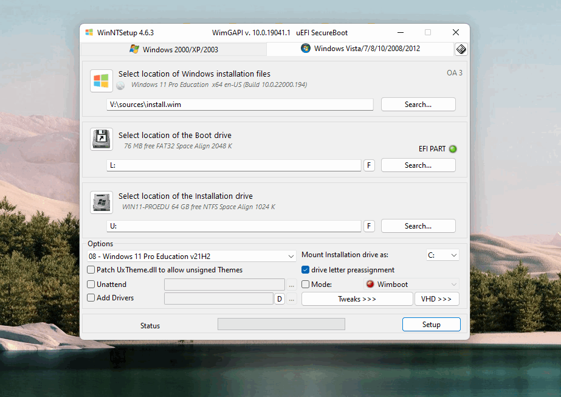Click the Boot drive L: field
The height and width of the screenshot is (397, 561).
[x=233, y=165]
